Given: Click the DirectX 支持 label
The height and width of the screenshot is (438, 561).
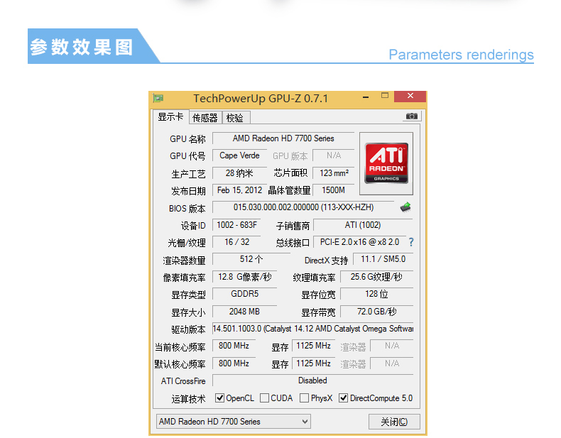Looking at the screenshot, I should click(x=326, y=261).
